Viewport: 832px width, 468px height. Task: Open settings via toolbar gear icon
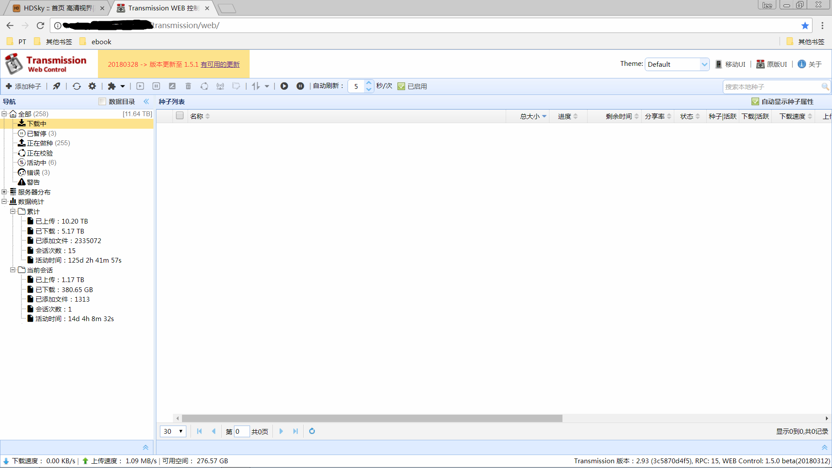[92, 86]
